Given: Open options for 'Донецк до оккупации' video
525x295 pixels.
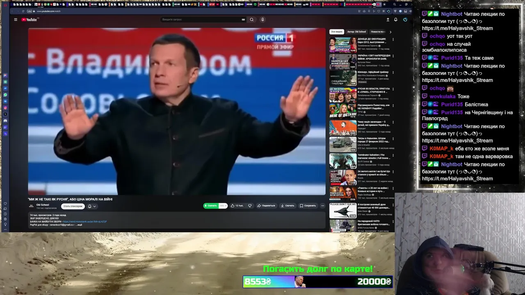Looking at the screenshot, I should tap(393, 39).
